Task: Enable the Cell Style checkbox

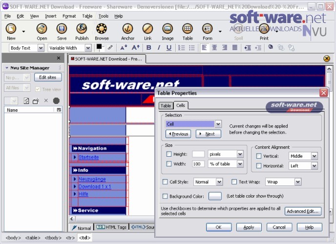Action: coord(165,182)
